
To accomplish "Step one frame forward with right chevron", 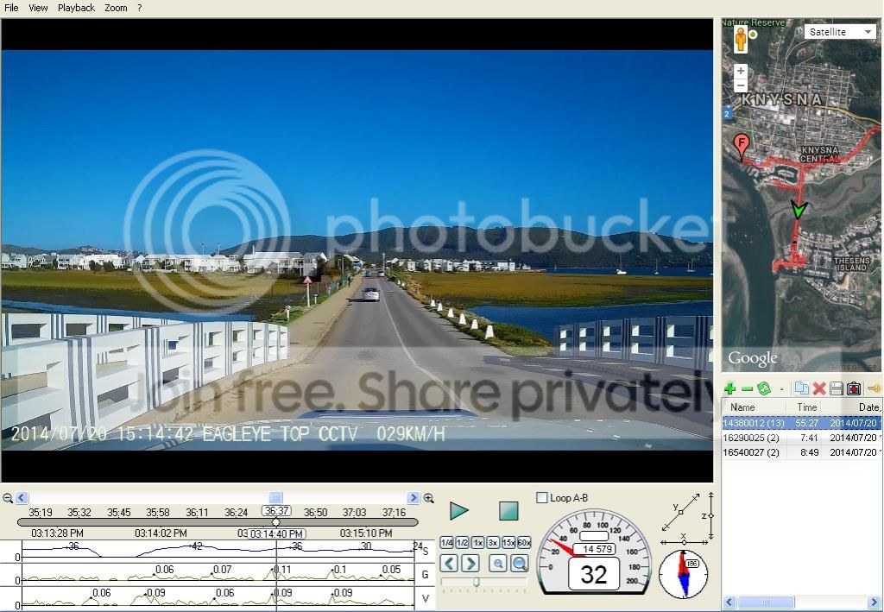I will pos(470,563).
